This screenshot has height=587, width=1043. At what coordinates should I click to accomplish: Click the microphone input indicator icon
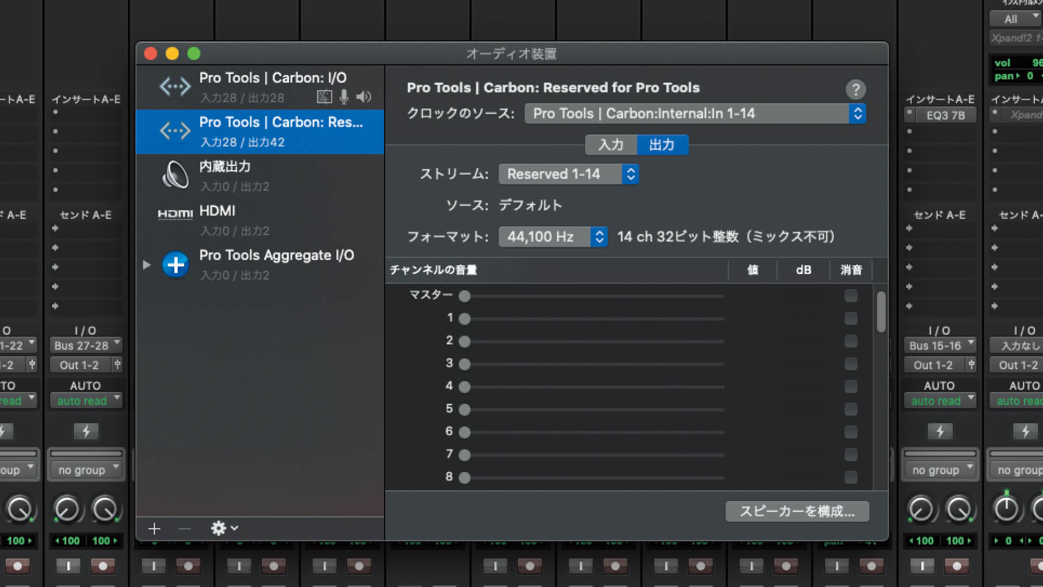[344, 97]
